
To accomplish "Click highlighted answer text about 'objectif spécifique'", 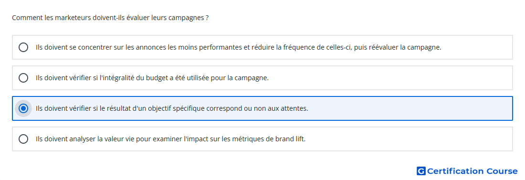I will (x=172, y=108).
